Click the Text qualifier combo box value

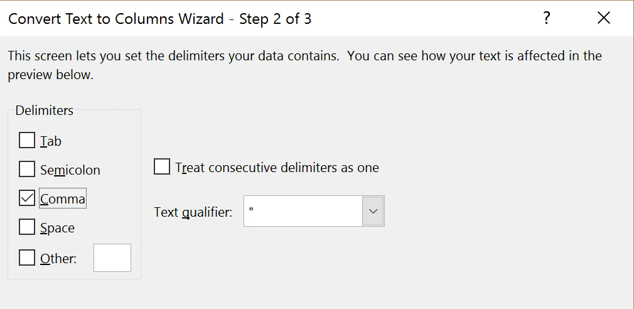[x=303, y=211]
